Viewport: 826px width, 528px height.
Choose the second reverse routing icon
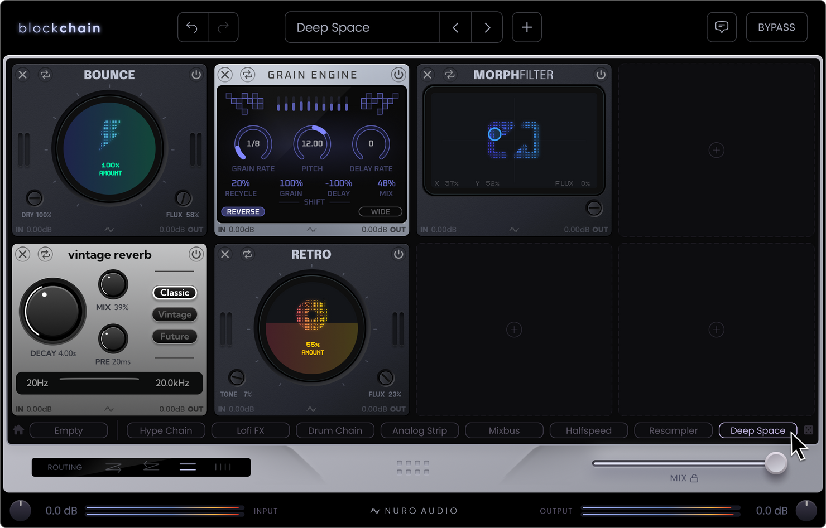151,466
